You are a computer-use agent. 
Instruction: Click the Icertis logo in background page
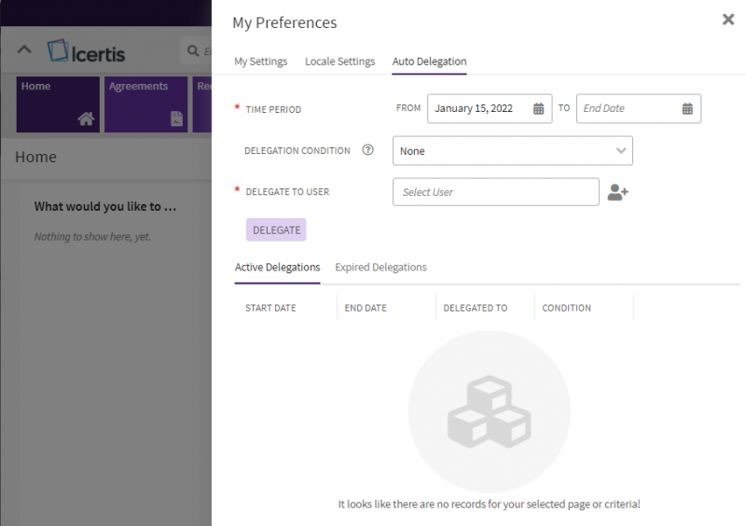(86, 51)
